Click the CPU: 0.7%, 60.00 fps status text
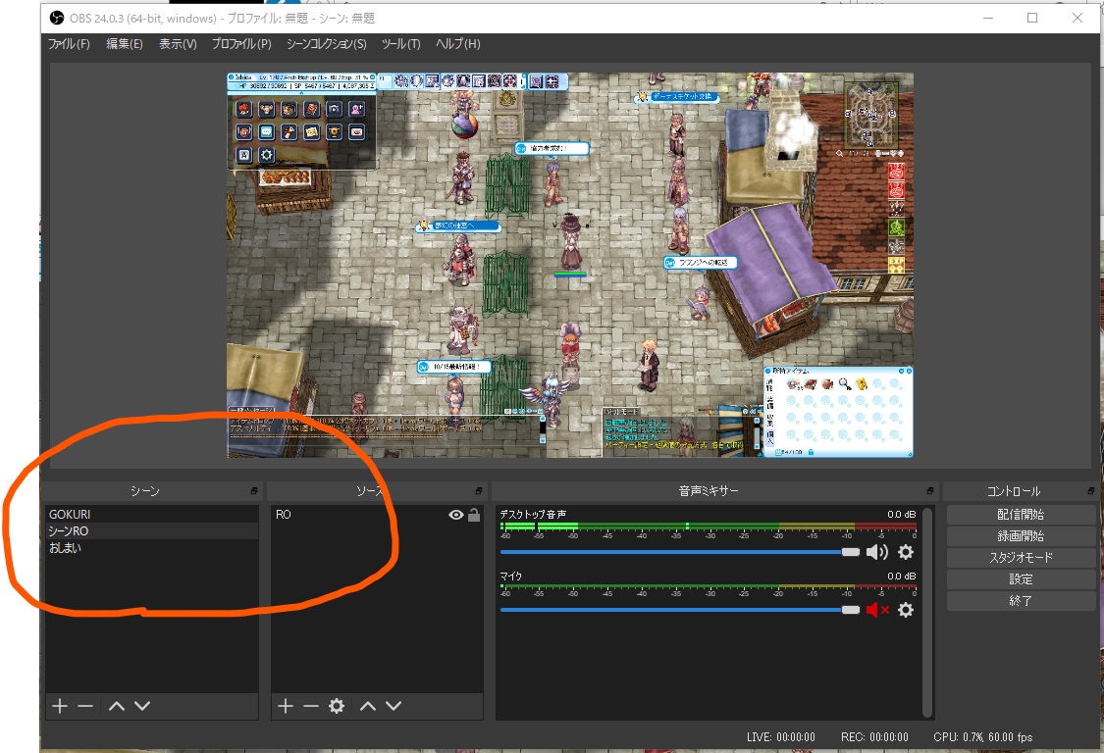The height and width of the screenshot is (753, 1104). pyautogui.click(x=983, y=736)
